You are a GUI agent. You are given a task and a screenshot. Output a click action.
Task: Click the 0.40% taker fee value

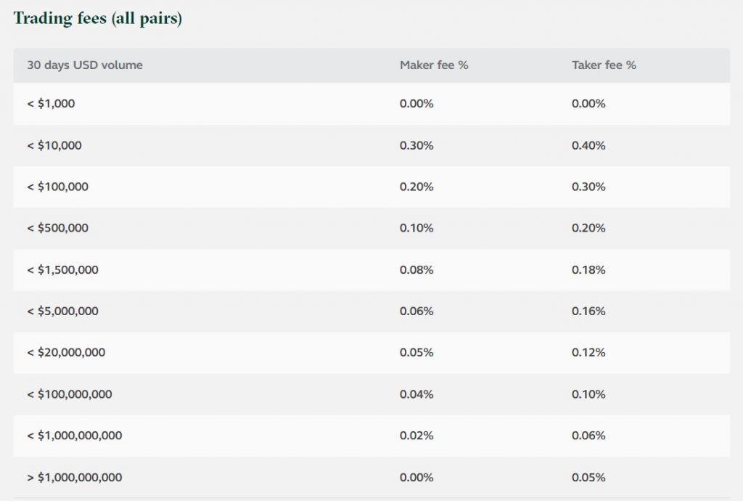(x=588, y=145)
